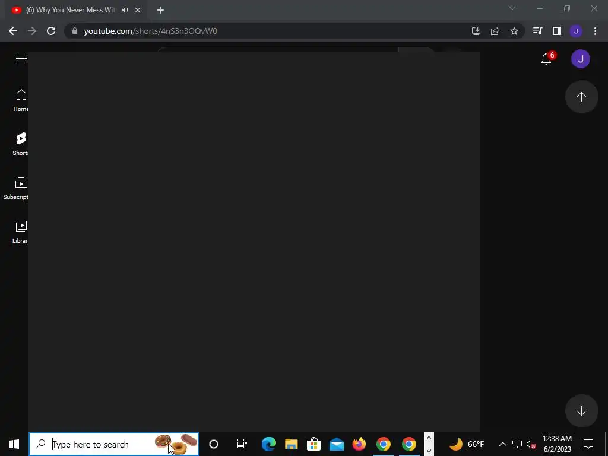Open the Mail app from taskbar

tap(337, 444)
